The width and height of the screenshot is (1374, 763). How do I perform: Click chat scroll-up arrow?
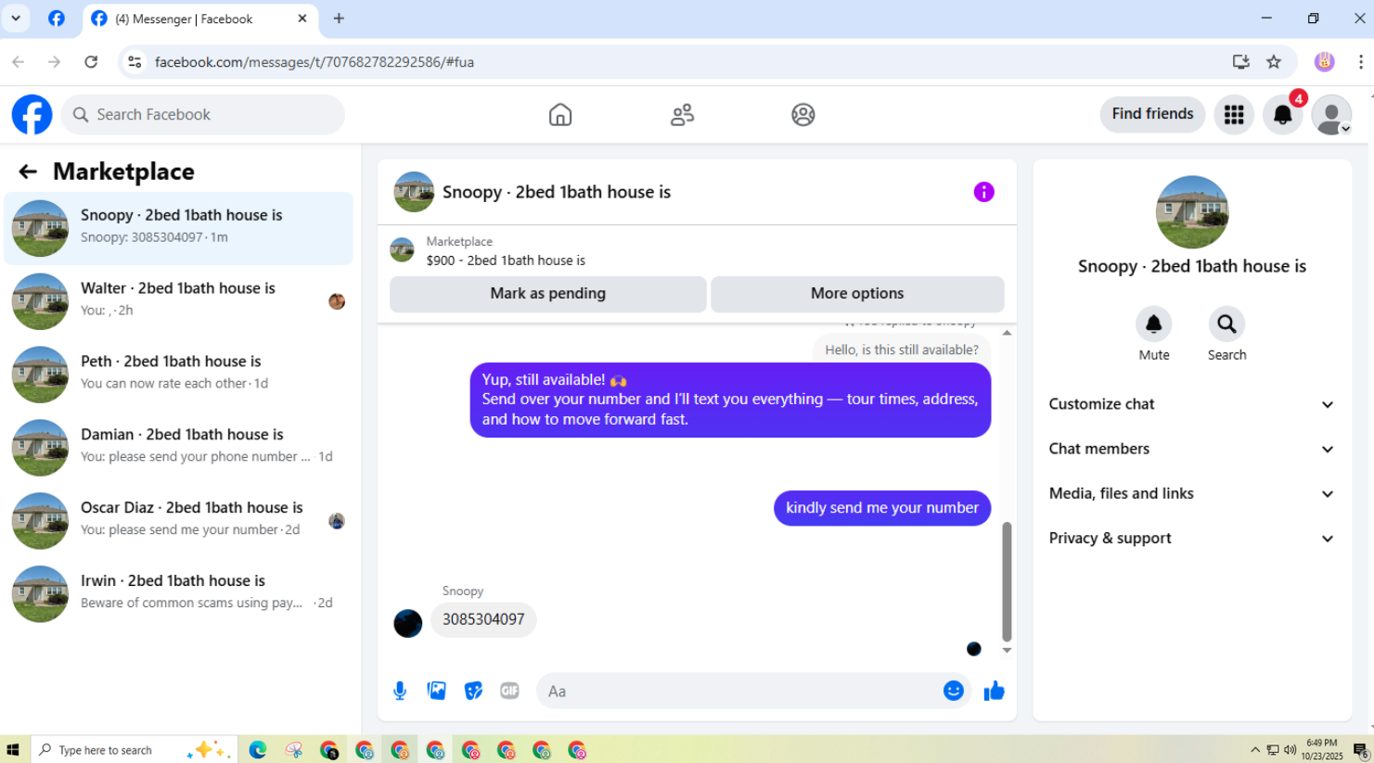point(1007,332)
